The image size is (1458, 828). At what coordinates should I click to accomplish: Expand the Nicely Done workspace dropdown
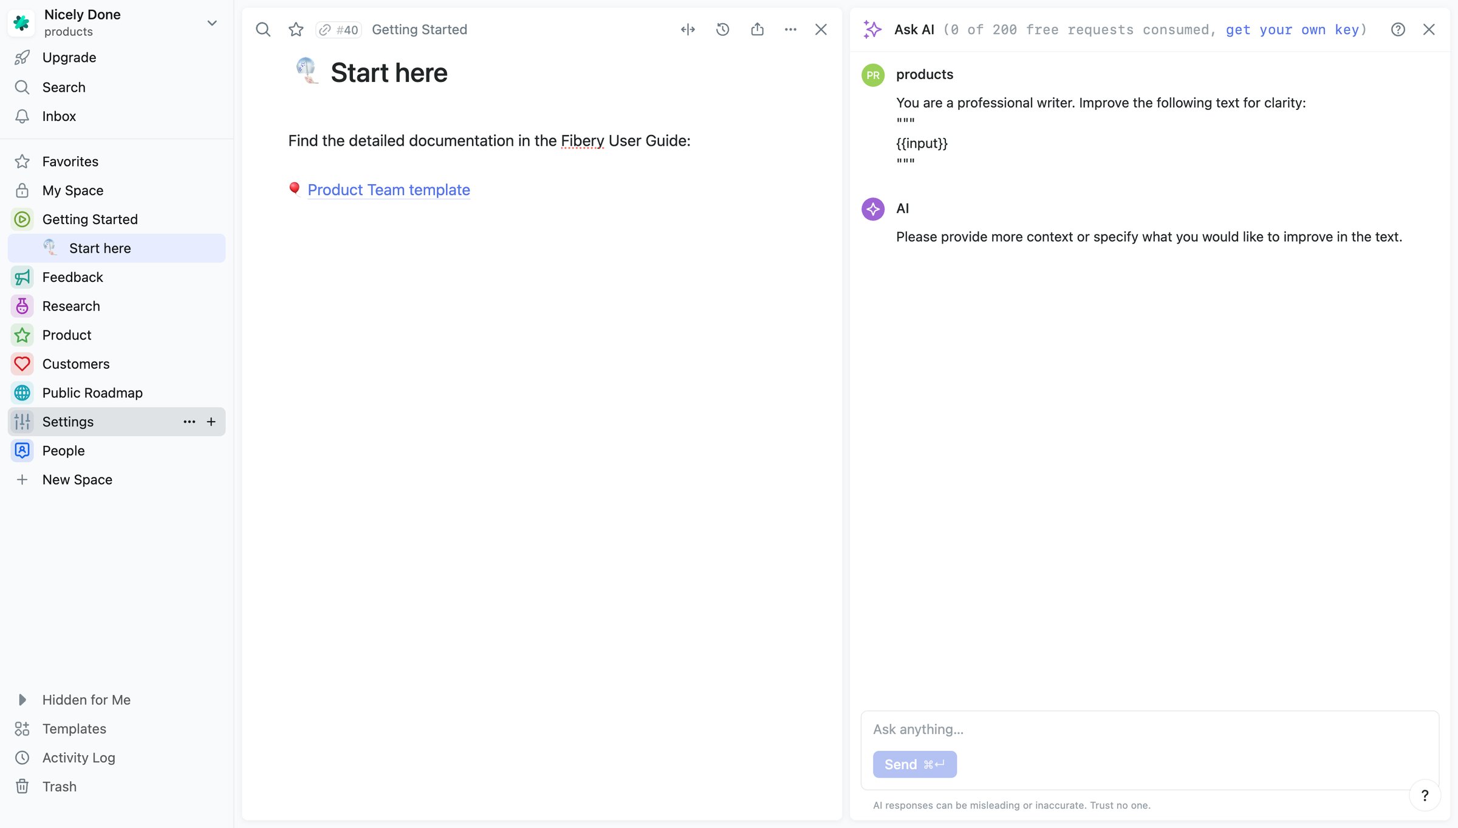pos(212,23)
